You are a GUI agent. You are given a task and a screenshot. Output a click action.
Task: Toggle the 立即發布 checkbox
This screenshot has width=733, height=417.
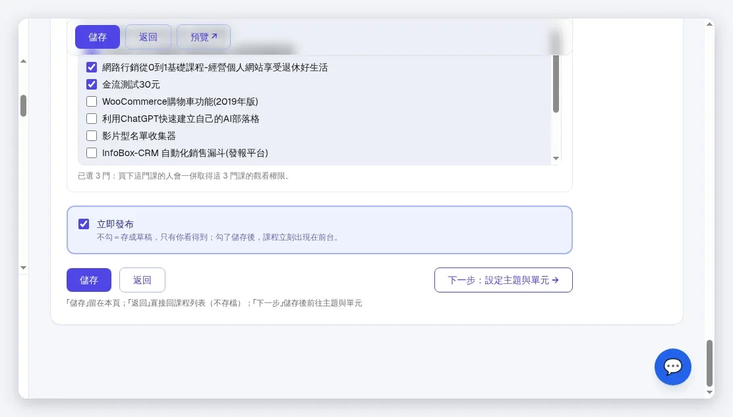(x=84, y=224)
